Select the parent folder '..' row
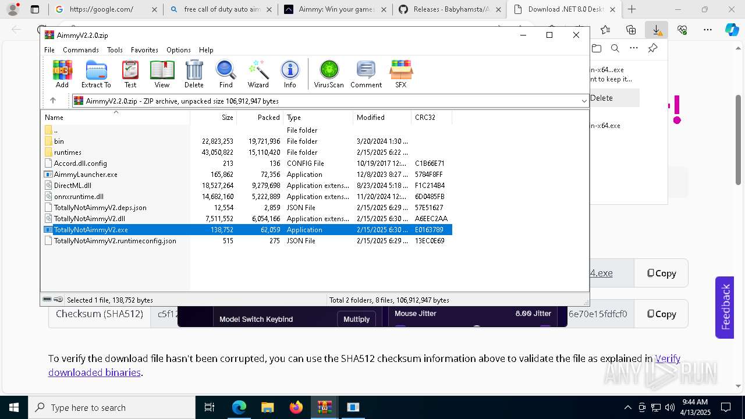Viewport: 745px width, 419px height. click(x=247, y=130)
